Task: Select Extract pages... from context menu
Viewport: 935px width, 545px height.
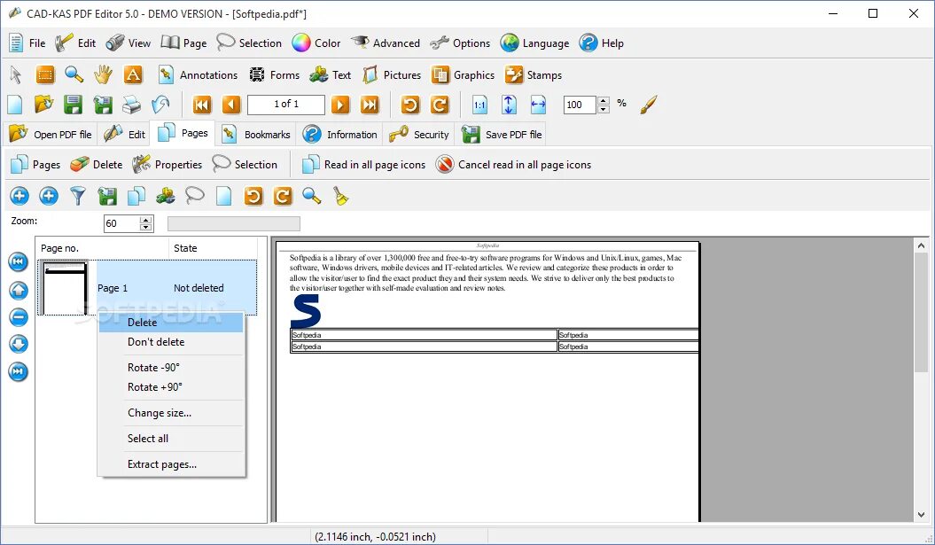Action: (x=170, y=464)
